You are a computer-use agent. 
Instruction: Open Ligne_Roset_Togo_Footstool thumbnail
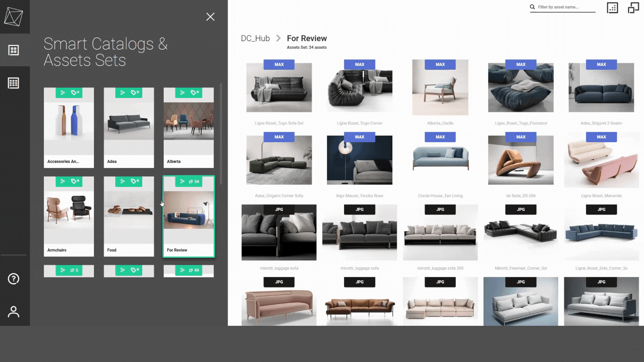(x=521, y=87)
